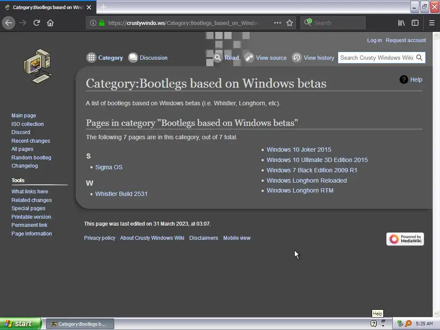Screen dimensions: 440x330
Task: Reload the page with the refresh icon
Action: [x=37, y=23]
